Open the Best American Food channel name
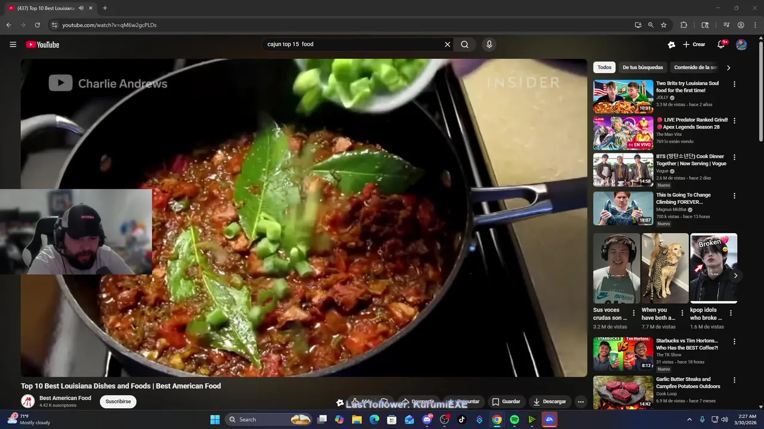764x429 pixels. point(65,398)
